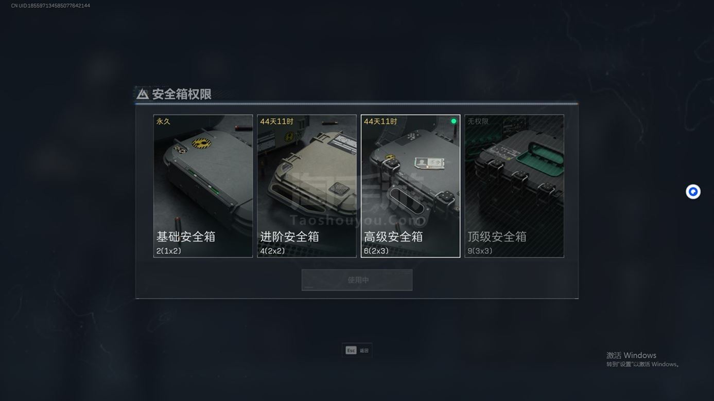Click the 9(3x3) capacity text
The image size is (714, 401).
(x=480, y=251)
